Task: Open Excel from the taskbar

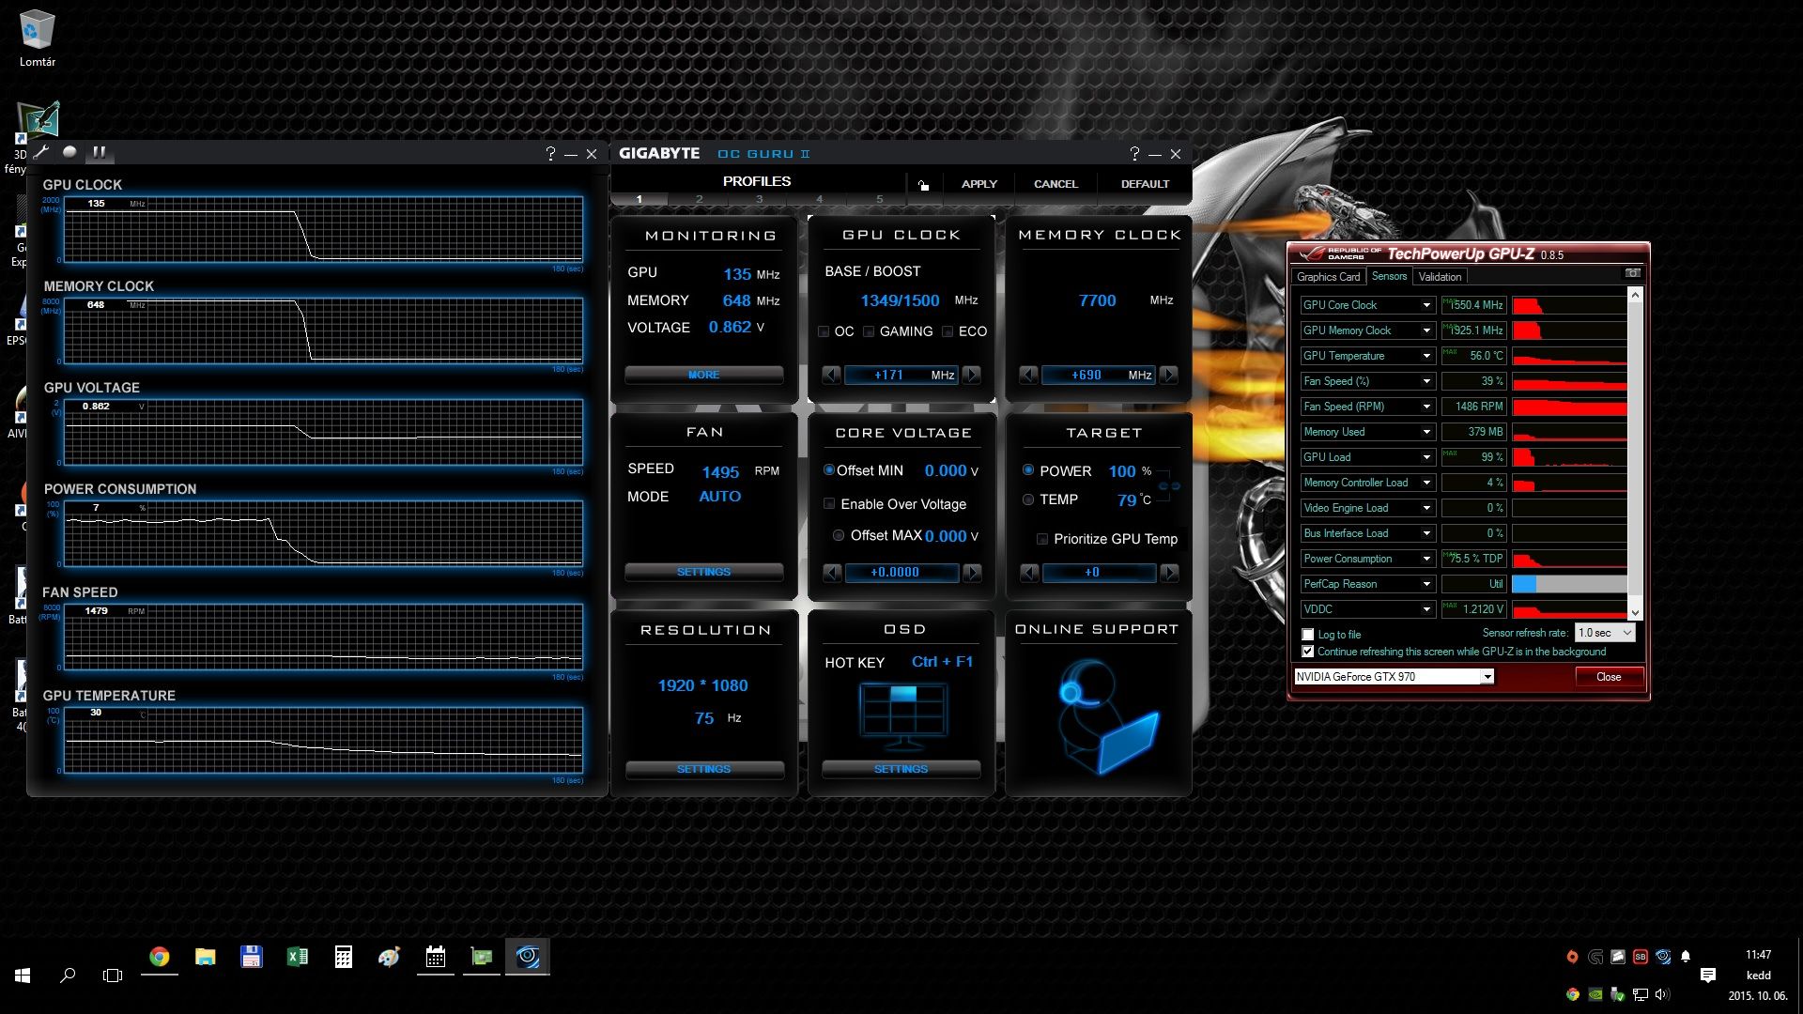Action: (297, 957)
